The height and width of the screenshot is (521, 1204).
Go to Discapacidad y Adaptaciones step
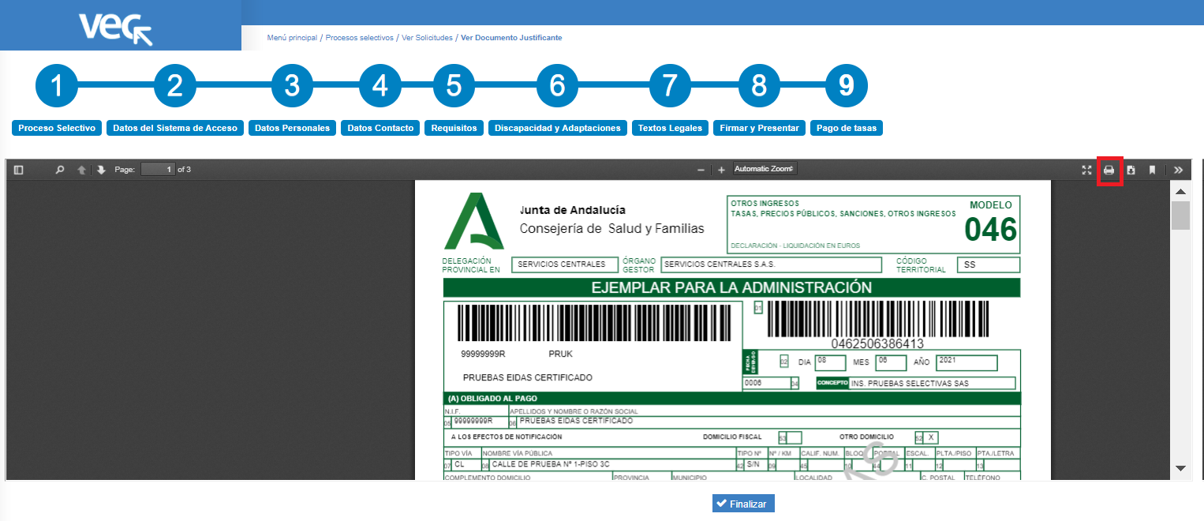558,128
